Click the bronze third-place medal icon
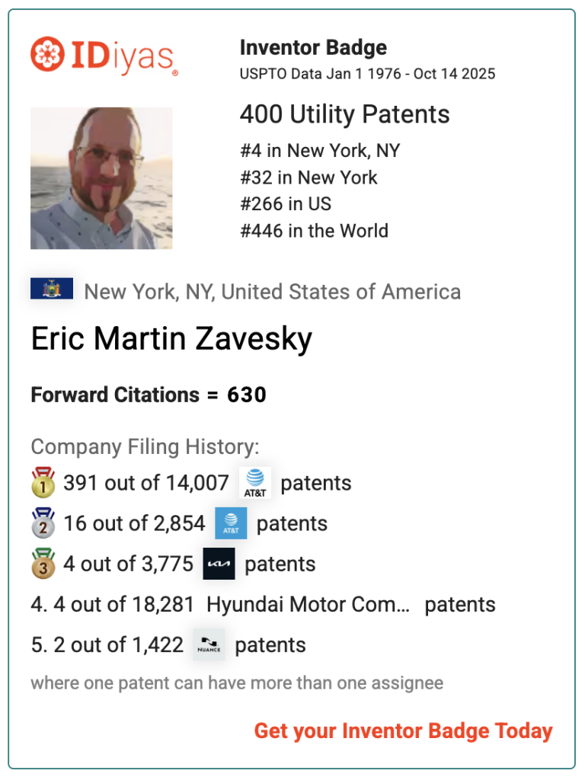Screen dimensions: 585x780 pyautogui.click(x=43, y=564)
